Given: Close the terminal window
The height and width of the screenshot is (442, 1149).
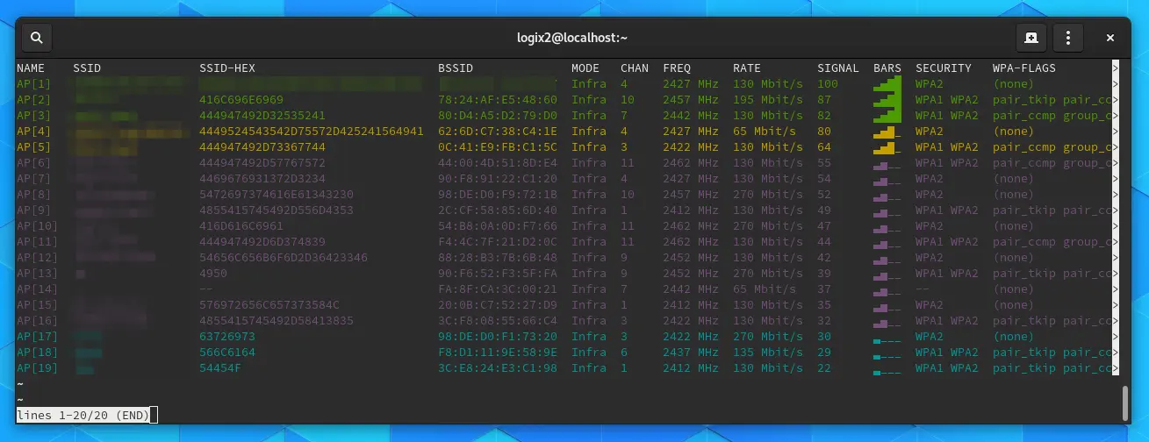Looking at the screenshot, I should 1110,38.
